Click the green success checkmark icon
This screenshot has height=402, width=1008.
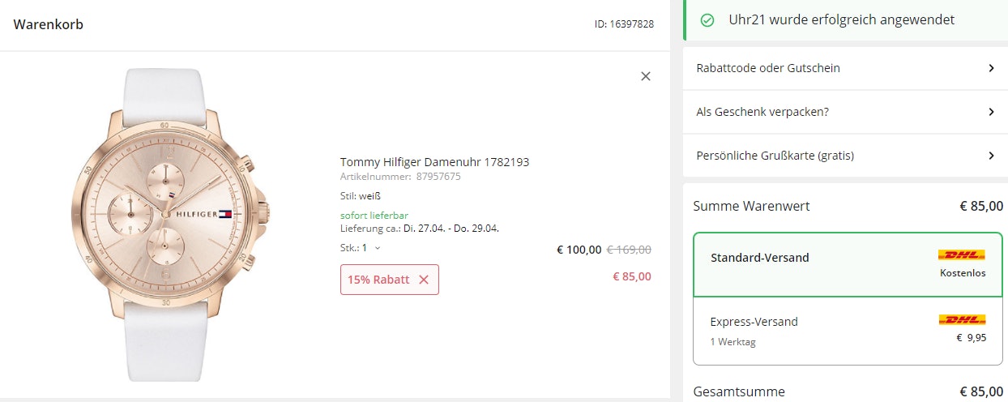tap(707, 20)
